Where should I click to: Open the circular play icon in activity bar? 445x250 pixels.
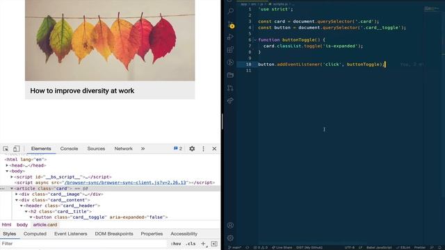click(x=230, y=62)
